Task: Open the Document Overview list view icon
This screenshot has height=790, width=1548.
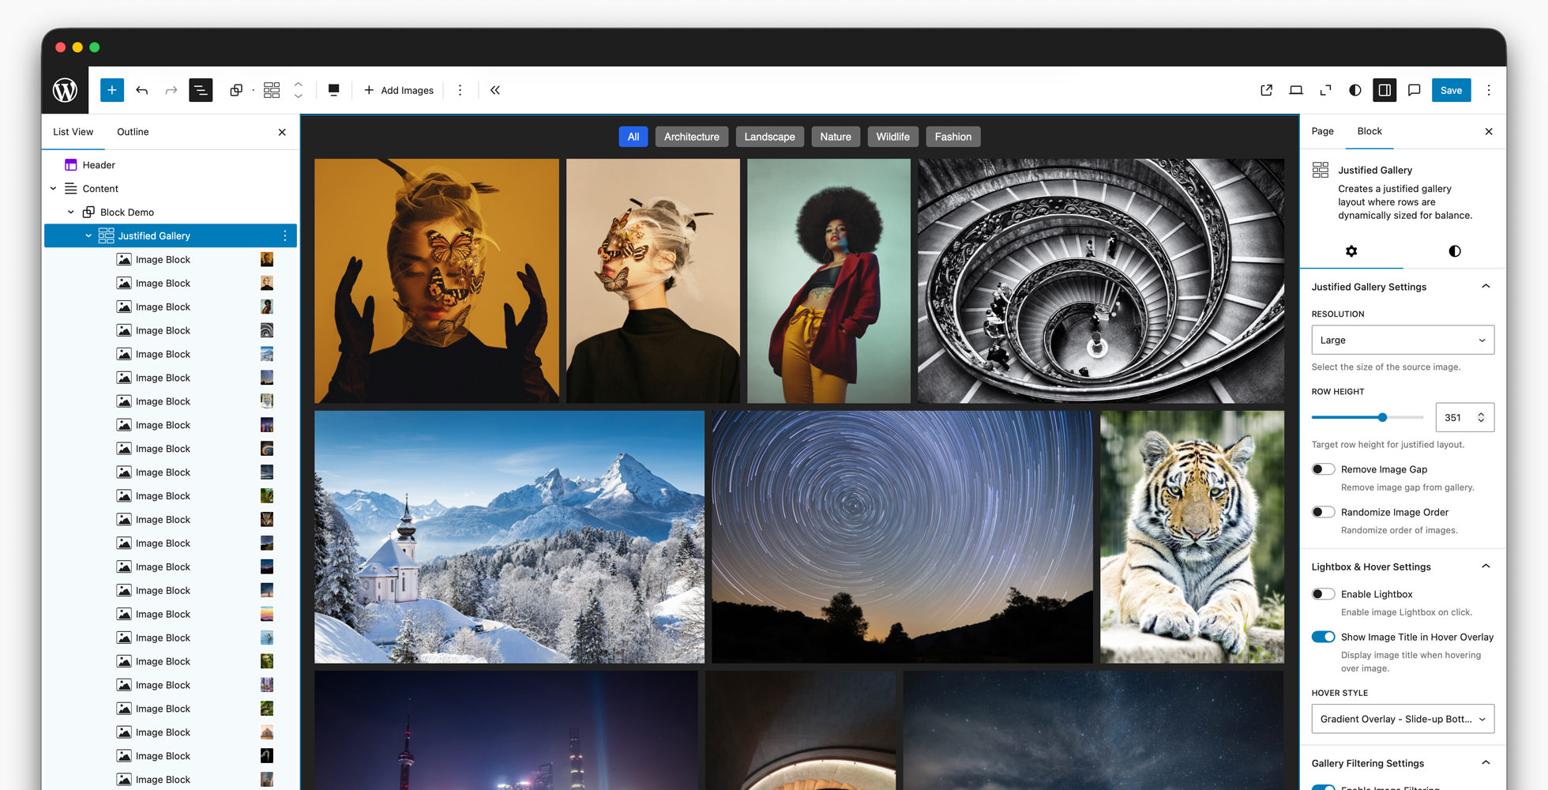Action: pyautogui.click(x=201, y=90)
